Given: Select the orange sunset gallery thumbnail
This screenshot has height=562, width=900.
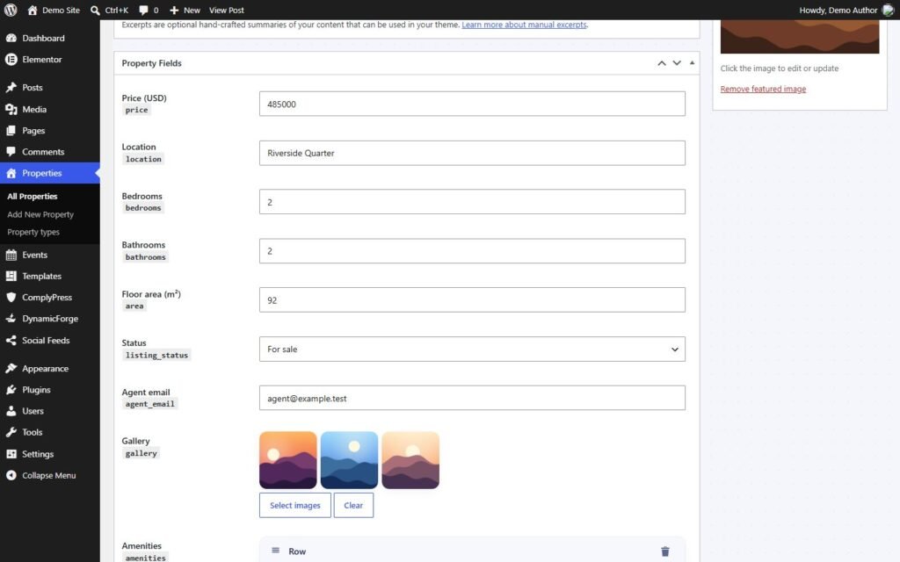Looking at the screenshot, I should tap(288, 460).
